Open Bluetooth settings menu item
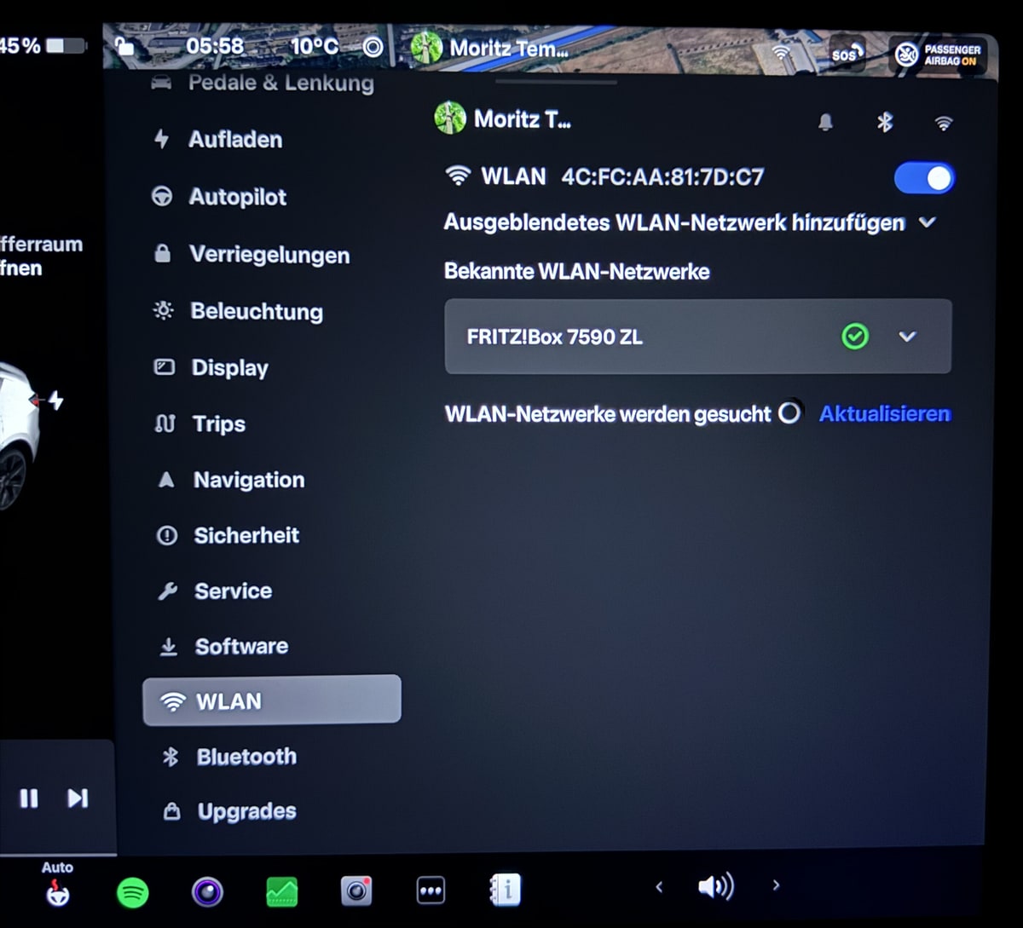 [x=246, y=757]
